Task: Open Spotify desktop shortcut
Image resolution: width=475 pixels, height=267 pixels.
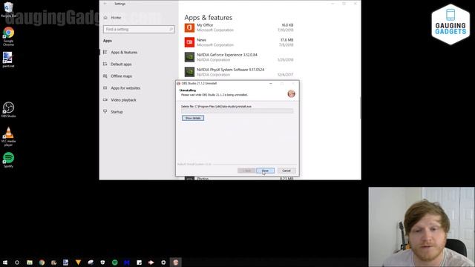Action: tap(8, 160)
